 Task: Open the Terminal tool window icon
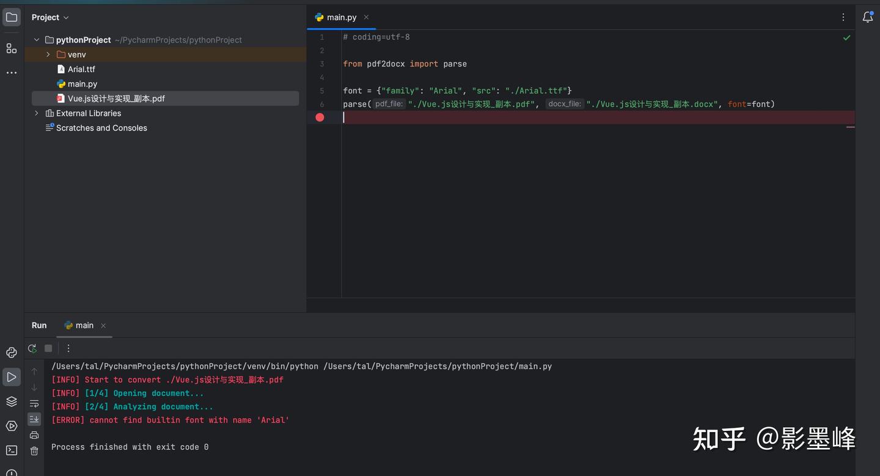coord(12,450)
